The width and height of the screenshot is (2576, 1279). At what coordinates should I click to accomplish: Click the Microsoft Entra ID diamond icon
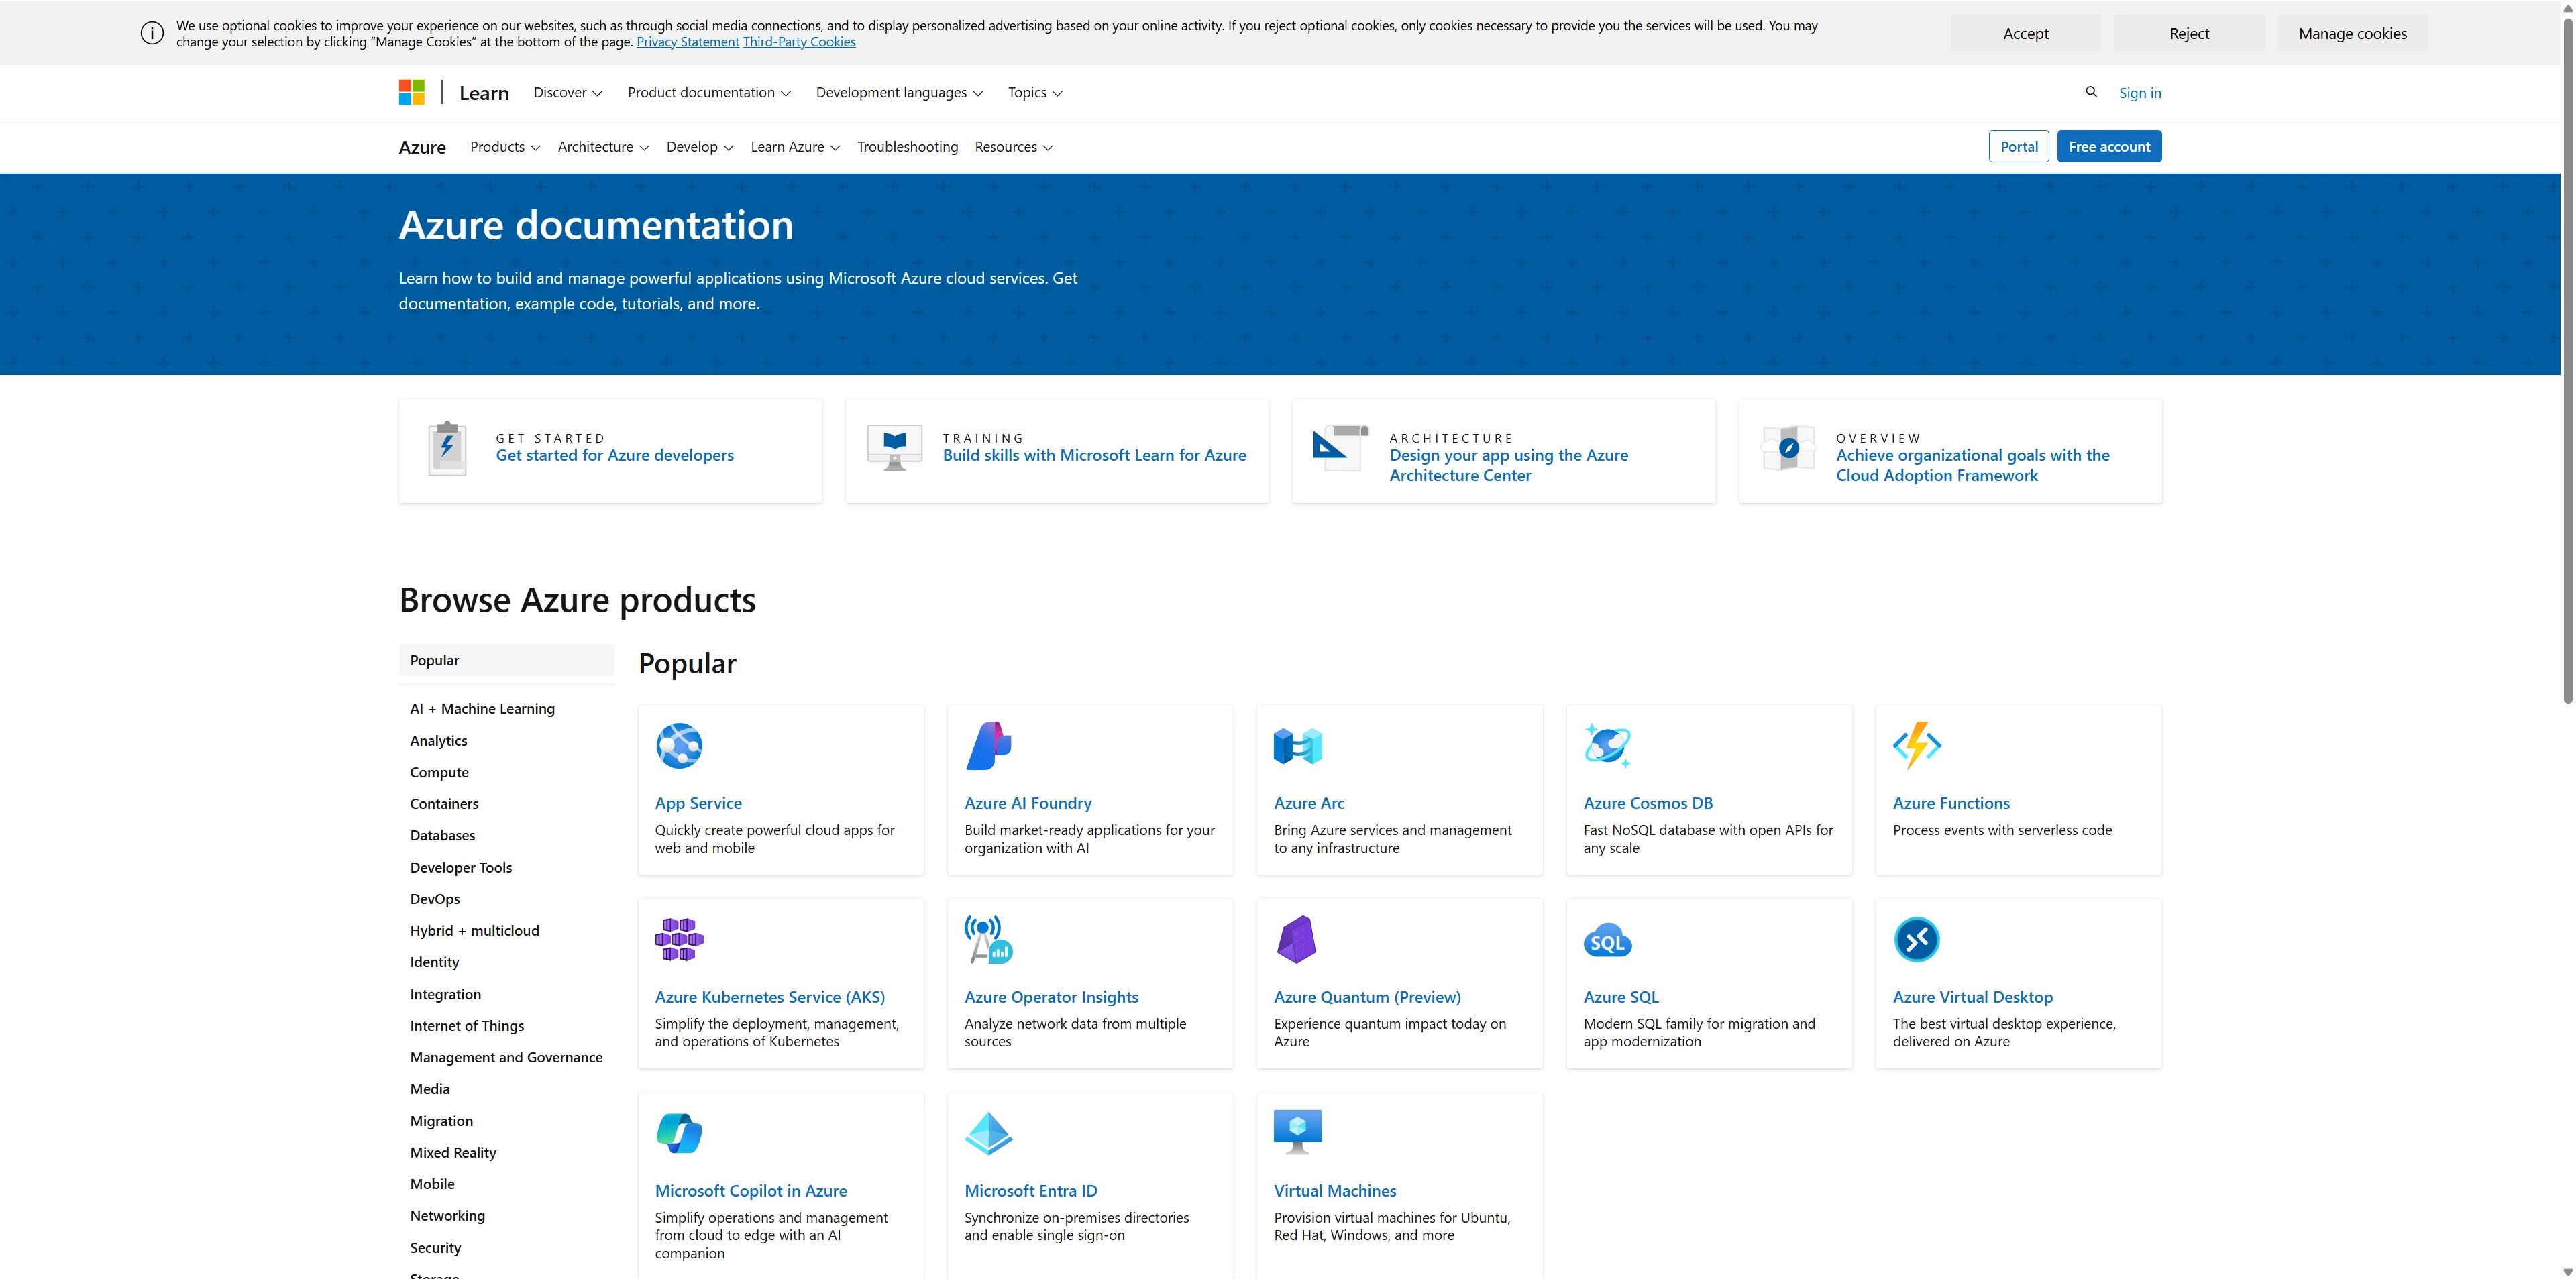[988, 1133]
